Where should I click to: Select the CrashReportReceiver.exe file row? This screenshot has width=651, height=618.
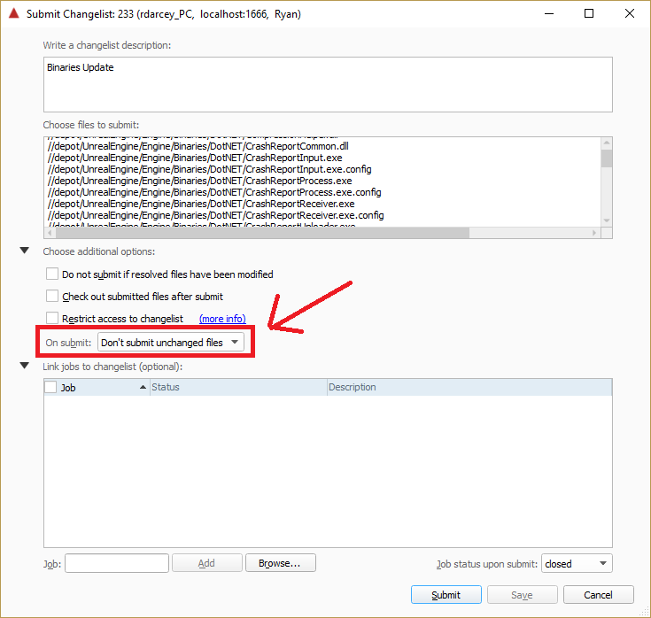tap(201, 204)
